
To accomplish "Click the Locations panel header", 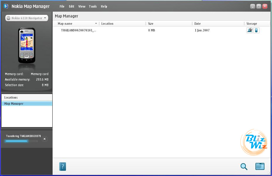I will click(x=27, y=97).
